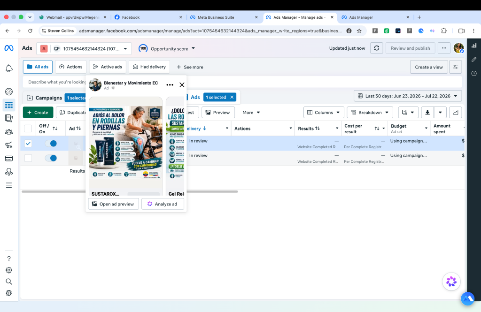Expand the More dropdown in toolbar

coord(251,113)
